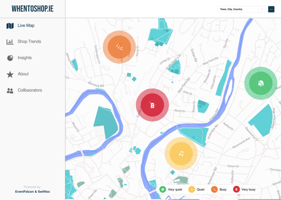Viewport: 281px width, 200px height.
Task: Click the Corporation Ln street label
Action: pyautogui.click(x=97, y=54)
